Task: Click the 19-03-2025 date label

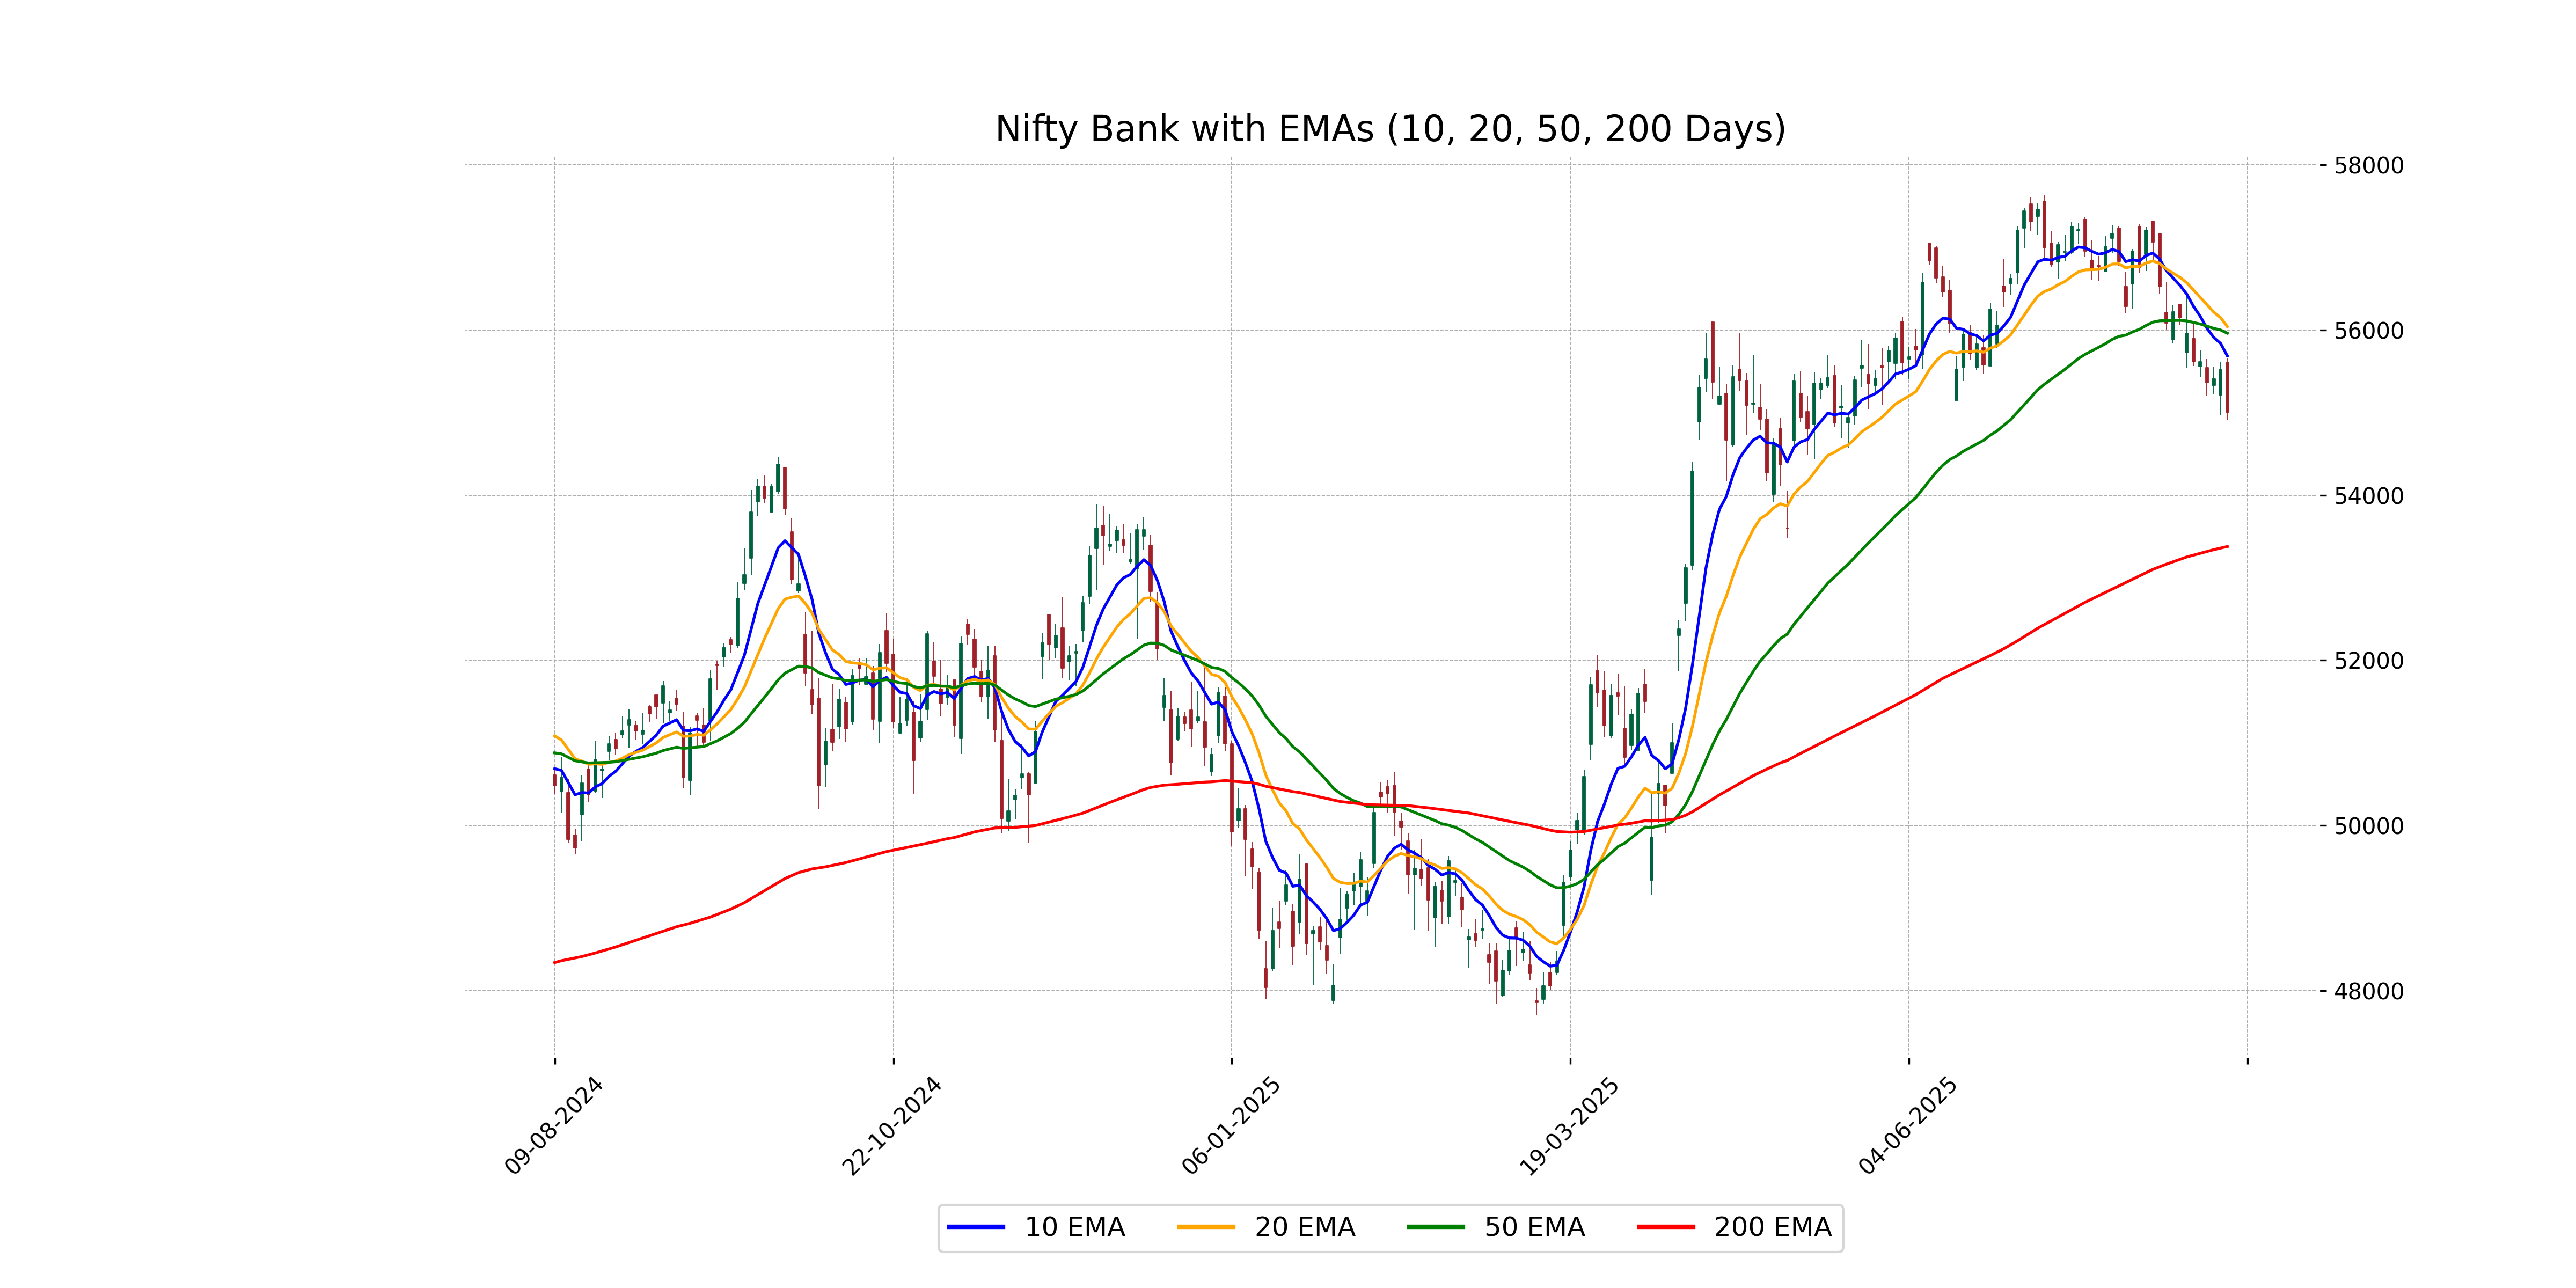Action: 1569,1126
